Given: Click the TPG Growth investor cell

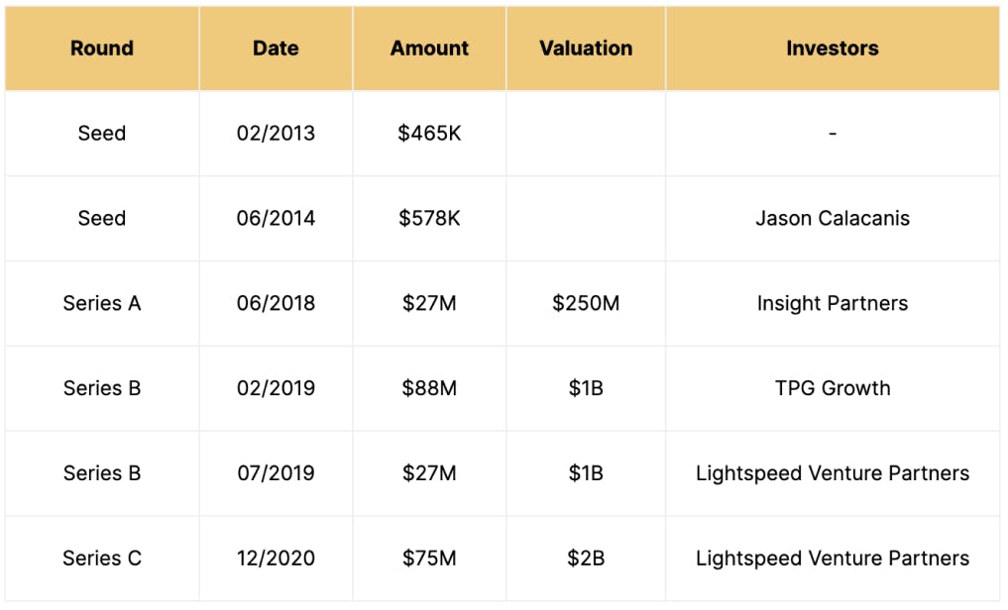Looking at the screenshot, I should pyautogui.click(x=832, y=388).
